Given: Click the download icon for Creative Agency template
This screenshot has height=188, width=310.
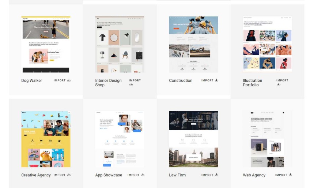Looking at the screenshot, I should point(69,175).
